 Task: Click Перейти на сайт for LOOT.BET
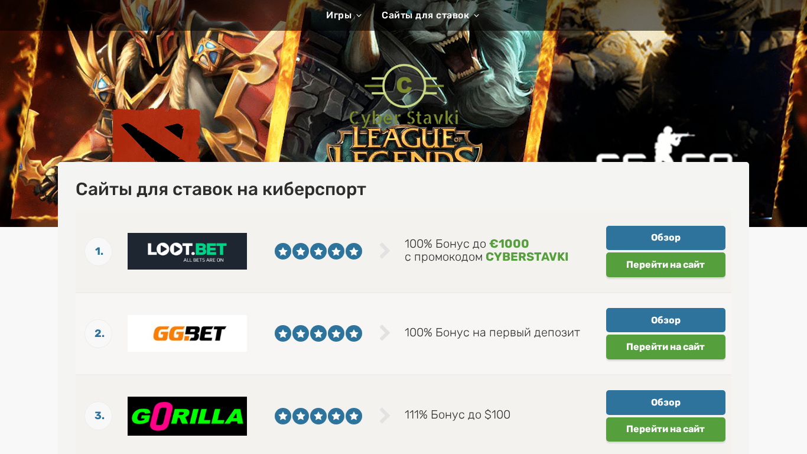tap(666, 265)
